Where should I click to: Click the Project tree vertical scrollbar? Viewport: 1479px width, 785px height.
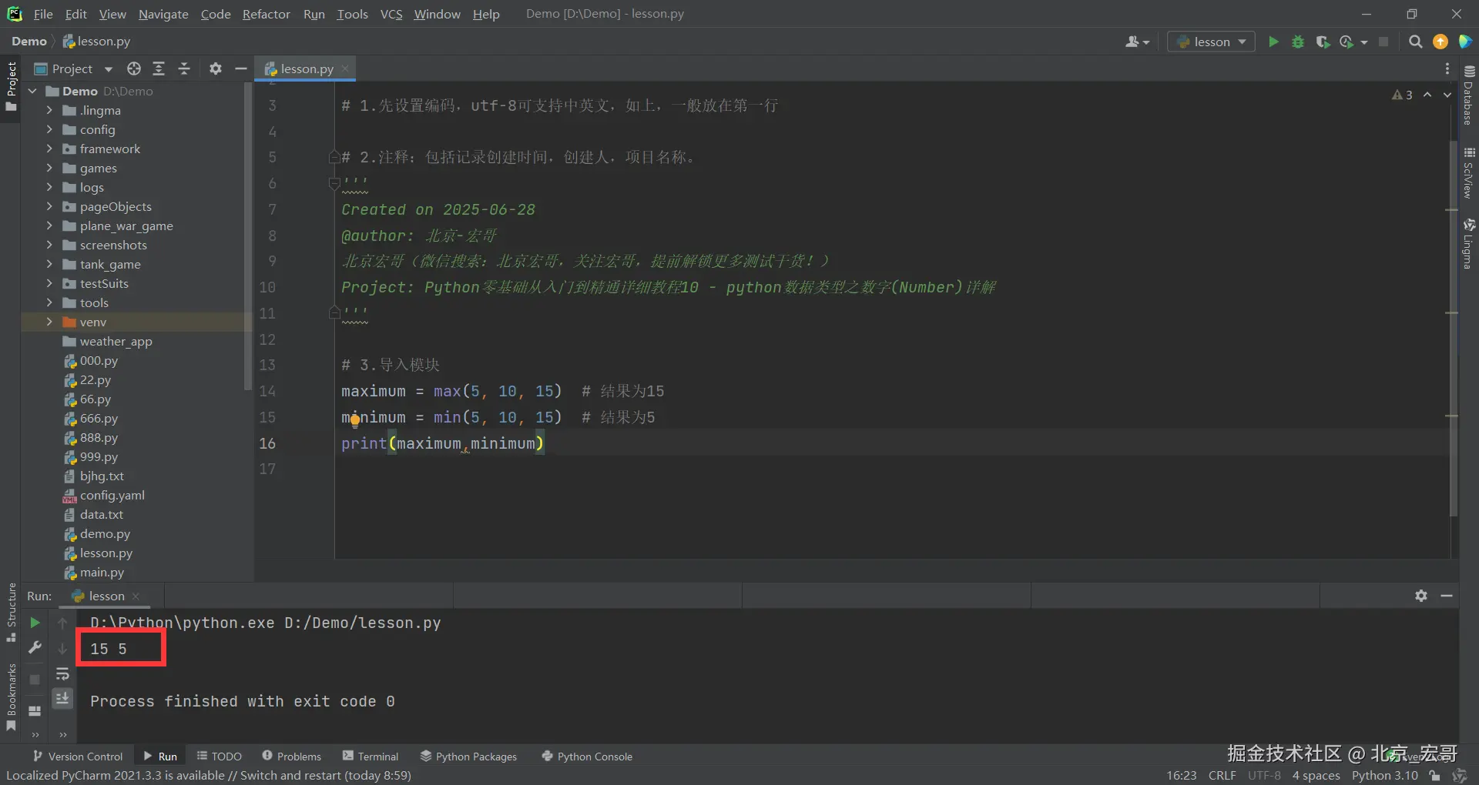click(248, 237)
